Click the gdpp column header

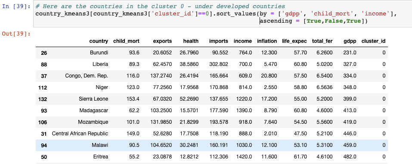coord(350,41)
